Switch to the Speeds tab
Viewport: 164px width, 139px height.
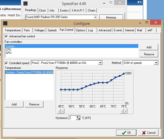click(x=52, y=30)
